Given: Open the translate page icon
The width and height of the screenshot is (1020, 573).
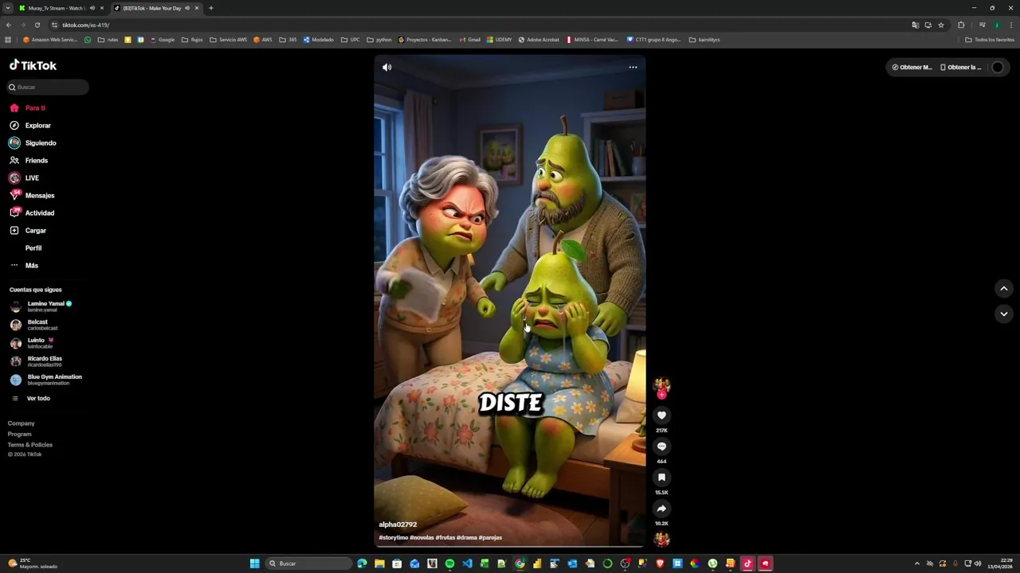Looking at the screenshot, I should (x=916, y=25).
